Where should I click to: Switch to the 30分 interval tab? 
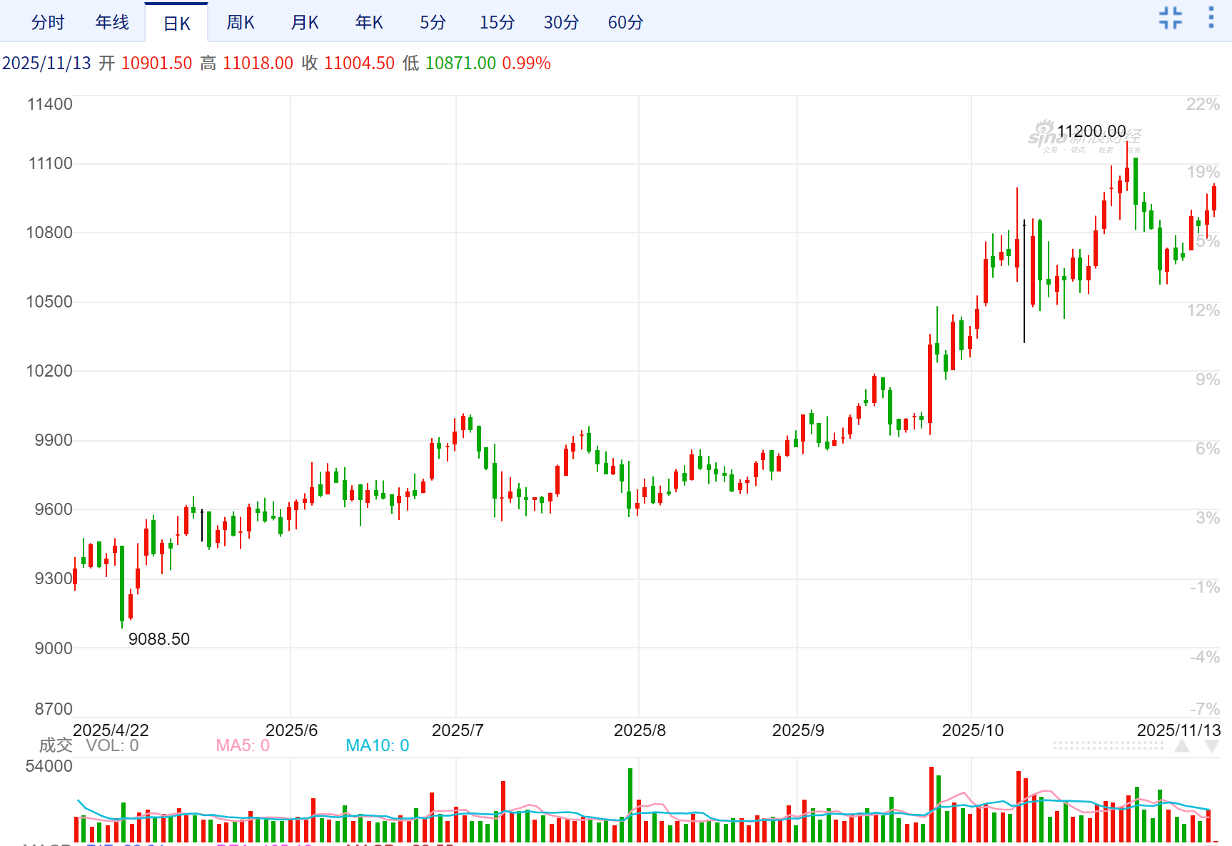point(561,23)
